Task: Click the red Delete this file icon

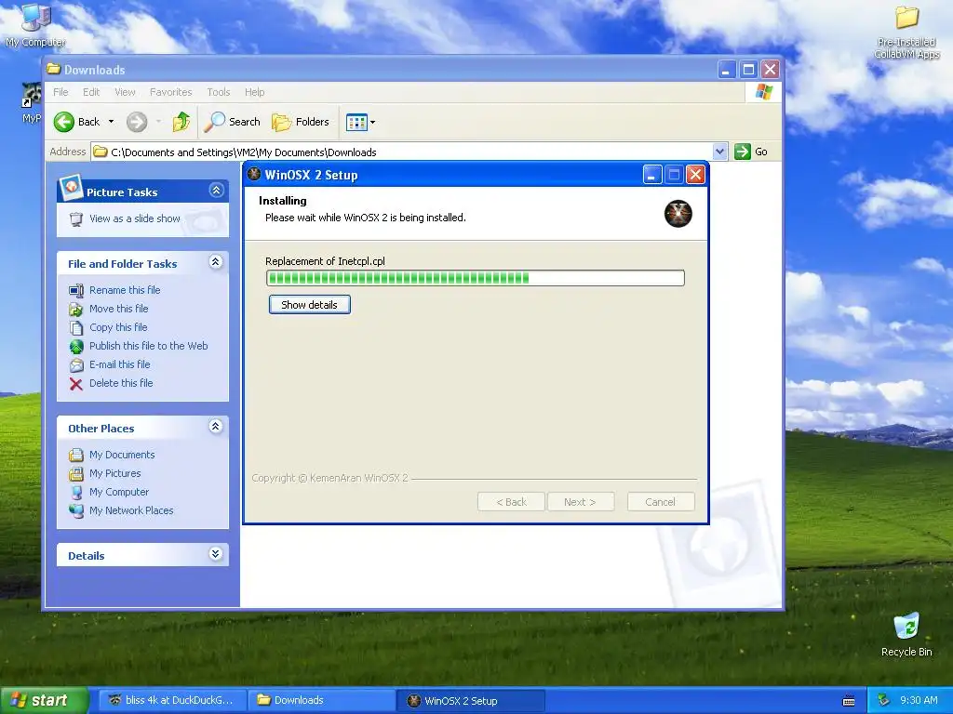Action: pyautogui.click(x=76, y=384)
